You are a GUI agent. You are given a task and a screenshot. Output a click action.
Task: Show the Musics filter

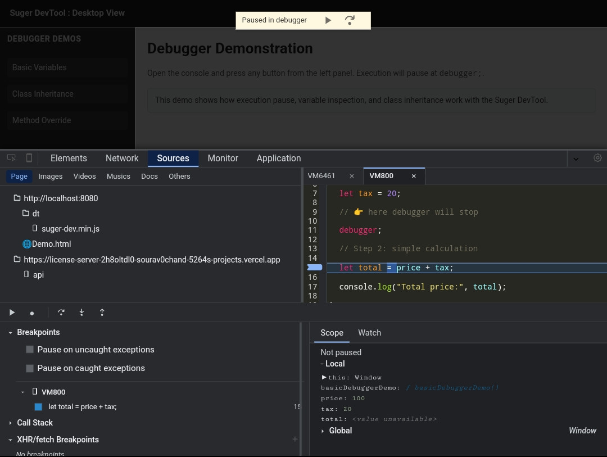coord(119,176)
